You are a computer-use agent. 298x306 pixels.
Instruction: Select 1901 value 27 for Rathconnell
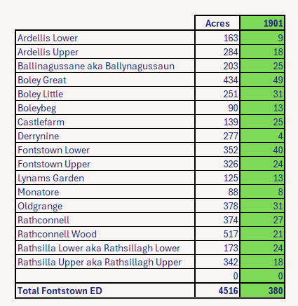click(262, 220)
